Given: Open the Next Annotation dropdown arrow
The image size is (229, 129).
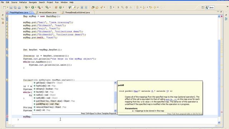Looking at the screenshot, I should click(141, 7).
